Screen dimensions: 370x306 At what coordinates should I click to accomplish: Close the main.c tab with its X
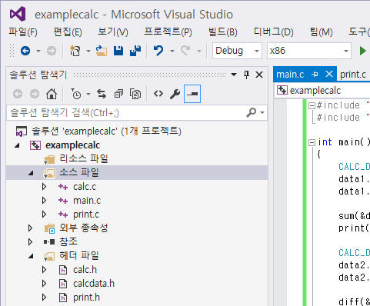coord(329,74)
